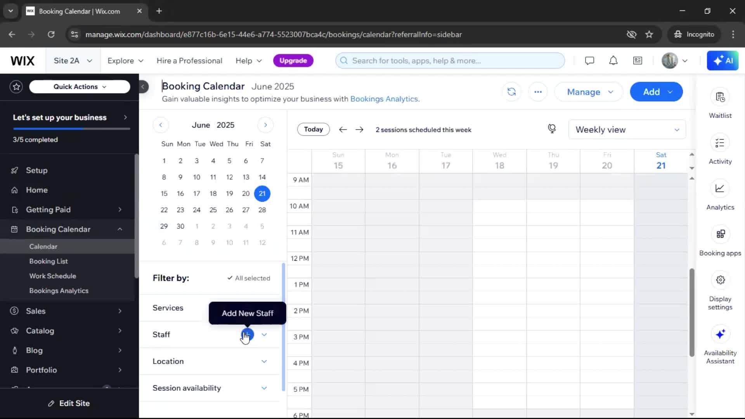Toggle All selected filter

(249, 278)
